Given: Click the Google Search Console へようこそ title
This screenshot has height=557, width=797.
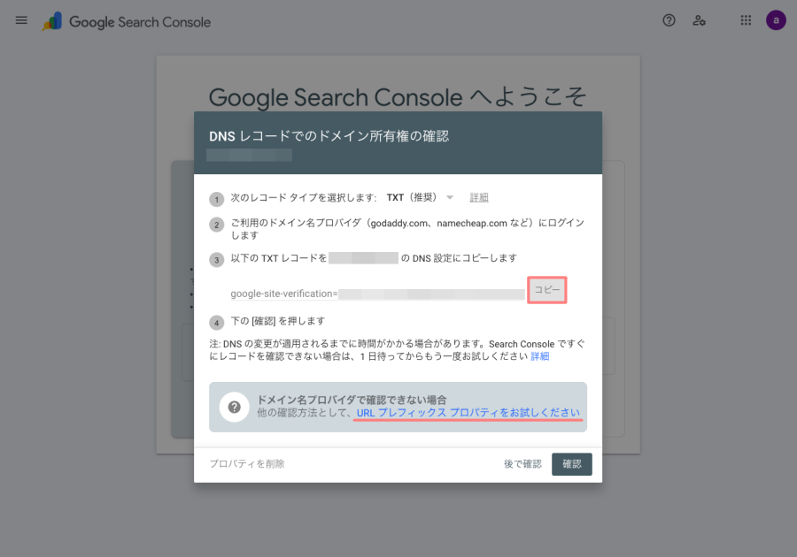Looking at the screenshot, I should point(398,97).
